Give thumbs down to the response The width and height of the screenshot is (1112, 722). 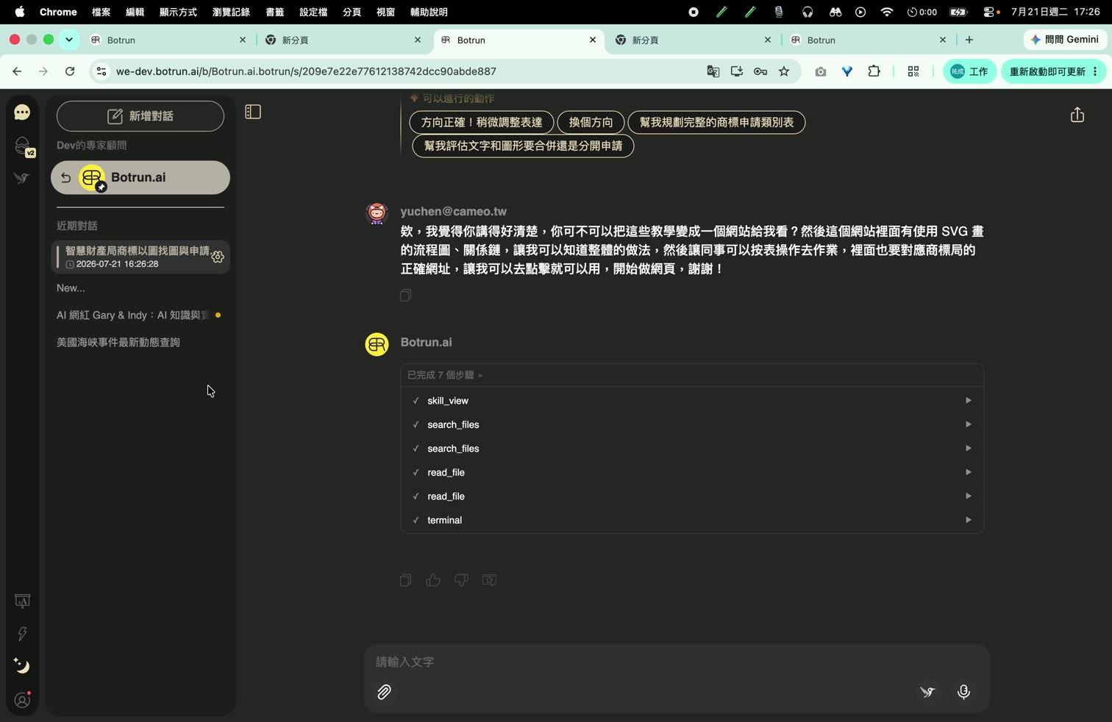click(x=461, y=580)
